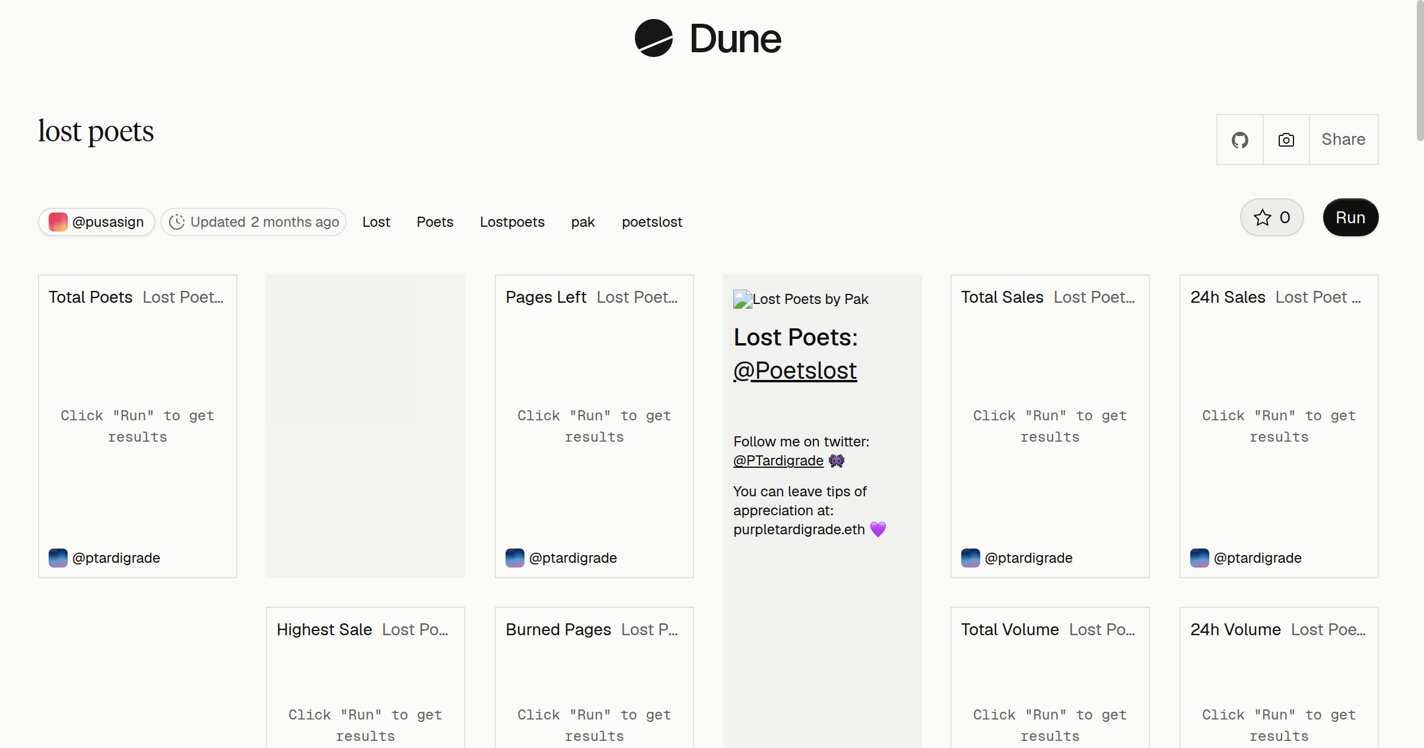The image size is (1424, 748).
Task: Open the Total Sales query title
Action: 1002,297
